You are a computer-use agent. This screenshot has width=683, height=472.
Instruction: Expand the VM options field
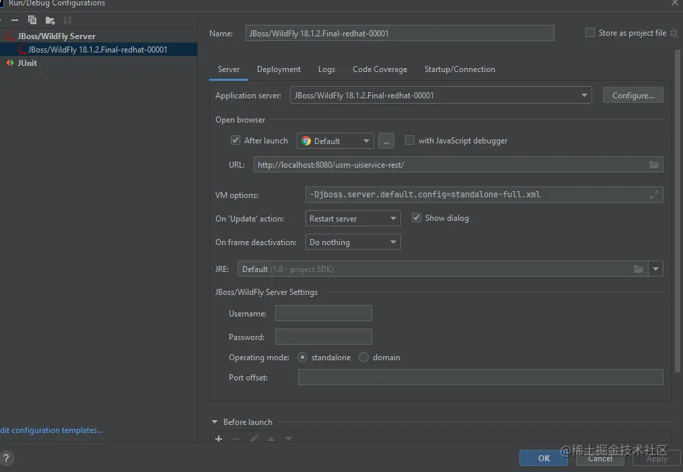tap(654, 195)
